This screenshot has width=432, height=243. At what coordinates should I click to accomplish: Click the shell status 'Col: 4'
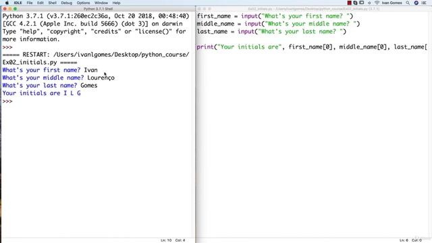click(x=180, y=240)
